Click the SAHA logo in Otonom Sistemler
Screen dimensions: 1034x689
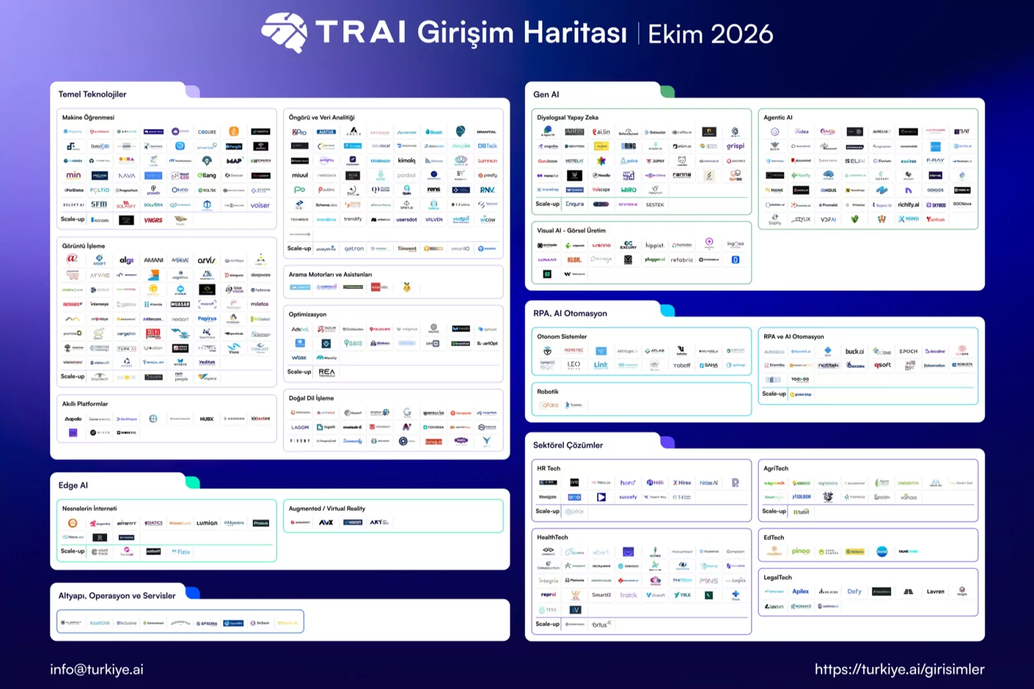(709, 366)
